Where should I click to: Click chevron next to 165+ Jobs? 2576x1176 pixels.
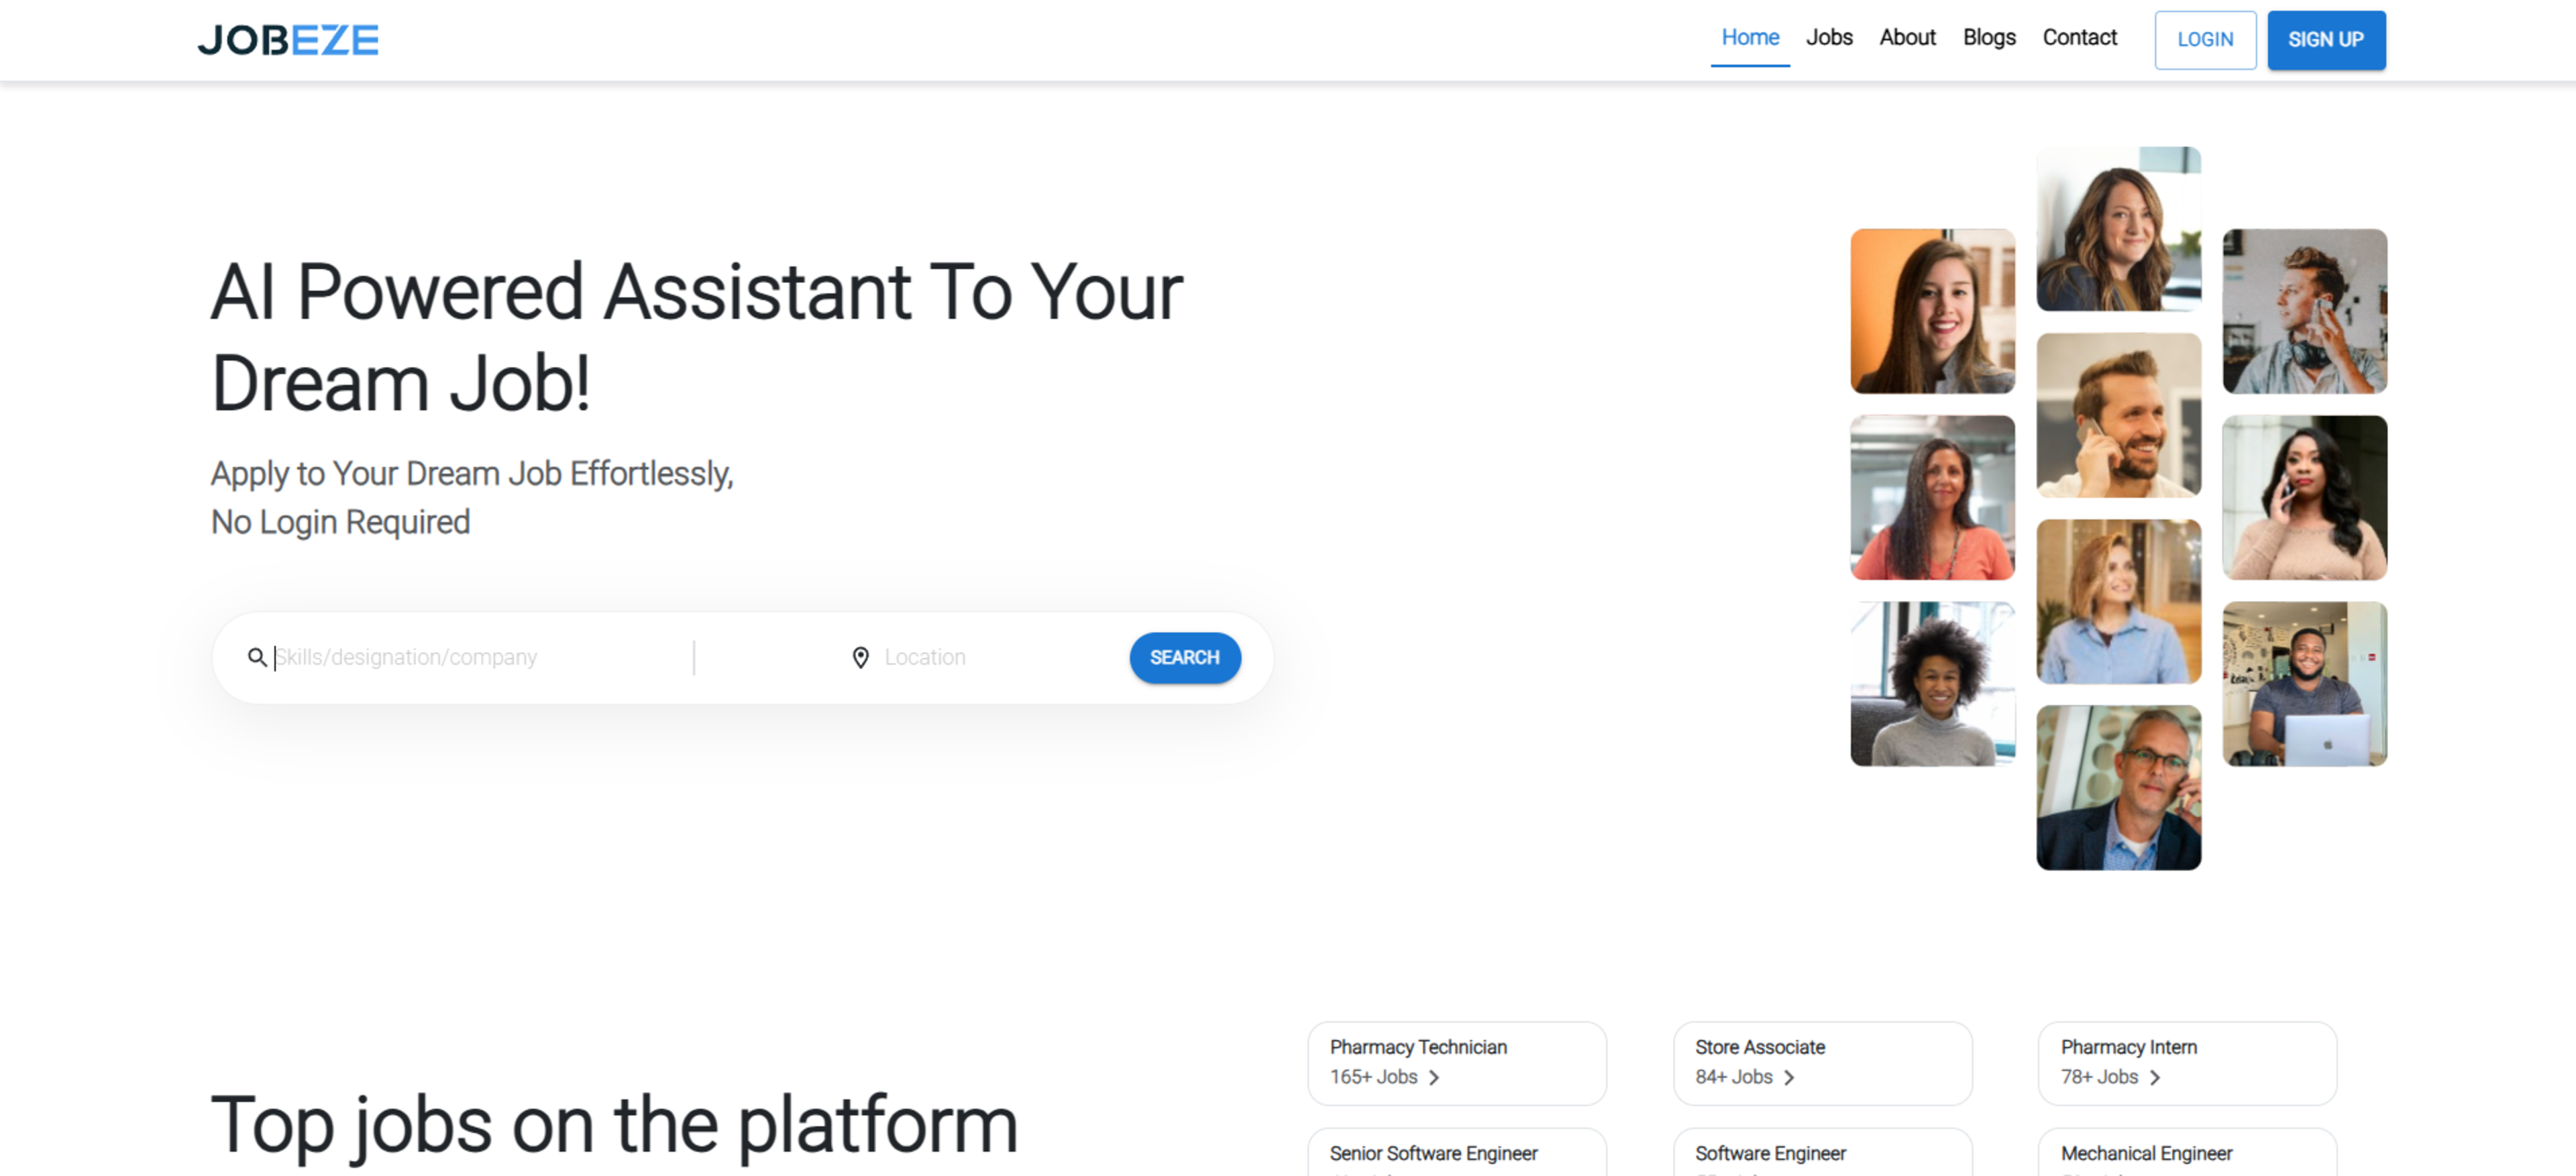[x=1434, y=1077]
